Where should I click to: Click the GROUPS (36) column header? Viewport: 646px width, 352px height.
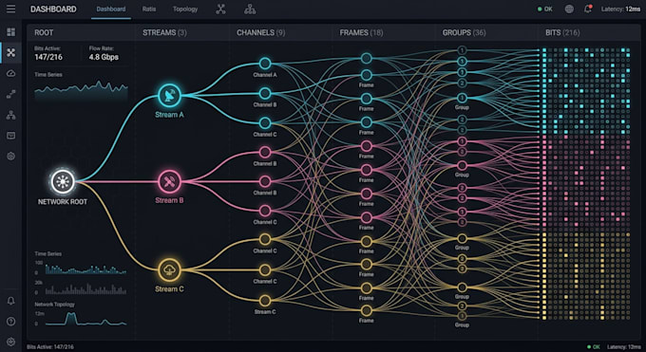[464, 32]
